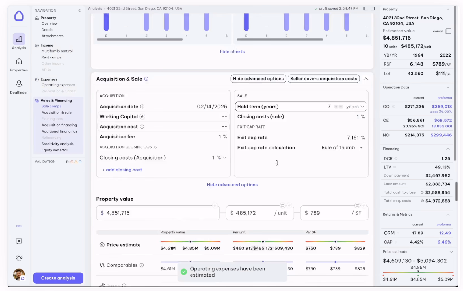Click the per SF value input field

(334, 213)
